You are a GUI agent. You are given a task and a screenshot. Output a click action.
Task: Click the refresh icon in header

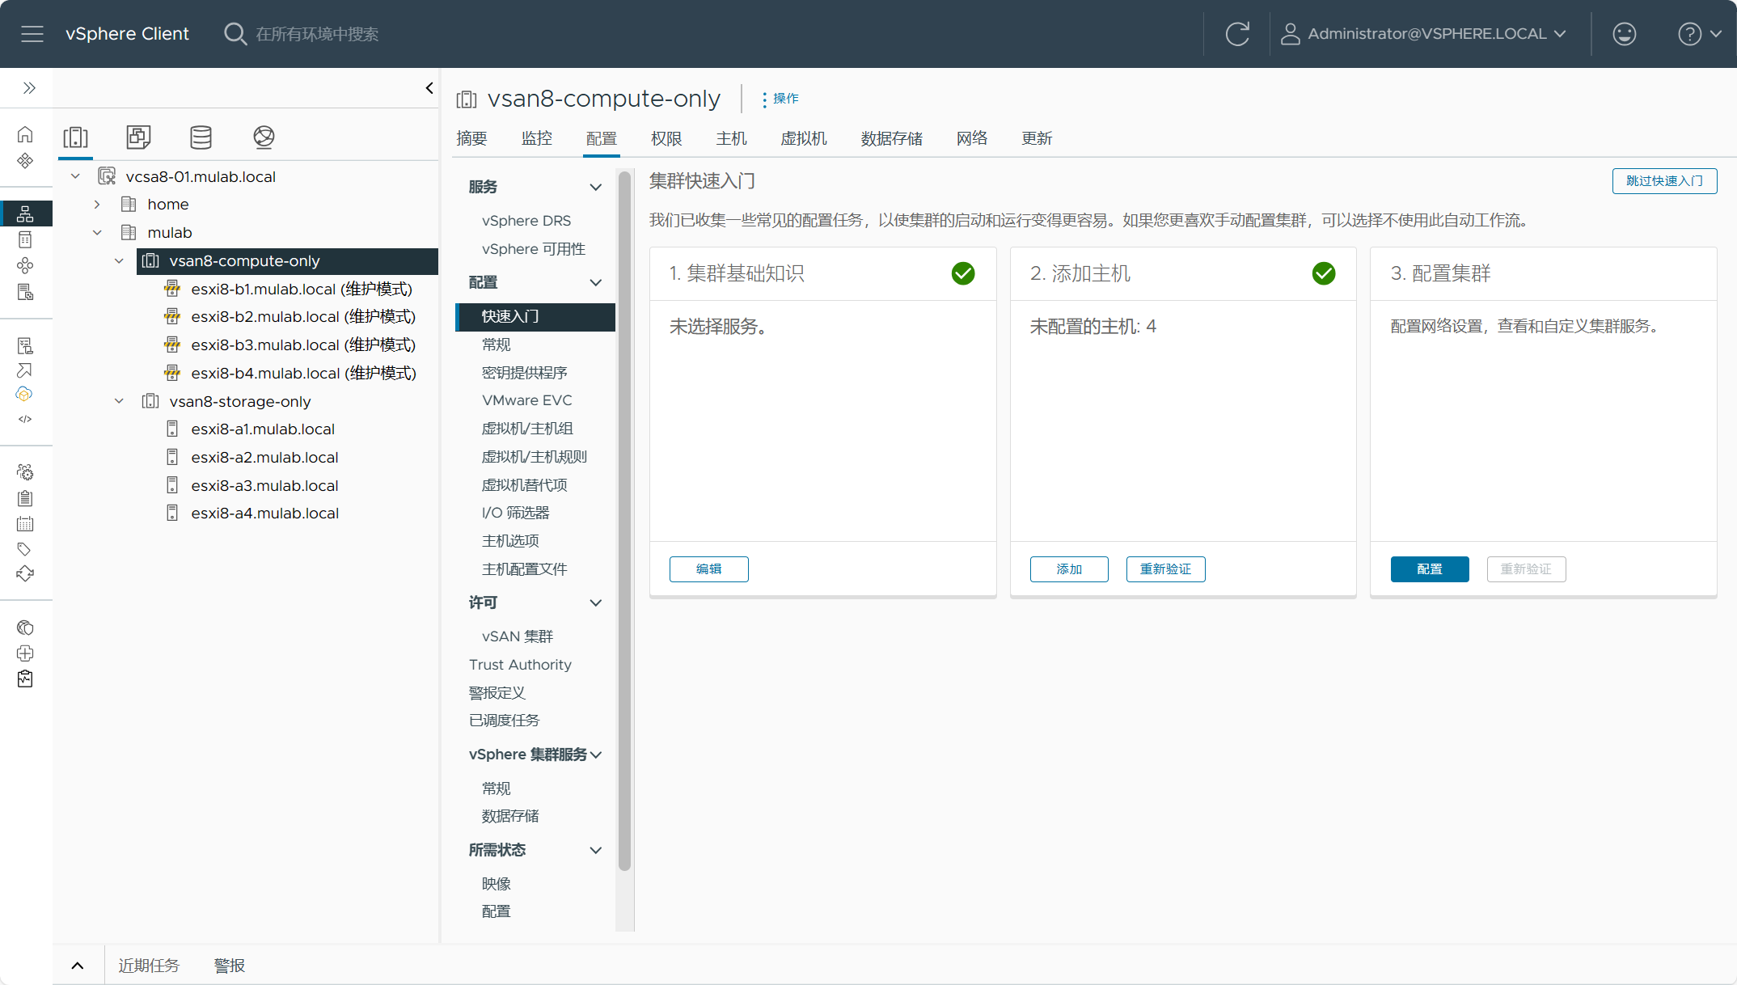1237,34
